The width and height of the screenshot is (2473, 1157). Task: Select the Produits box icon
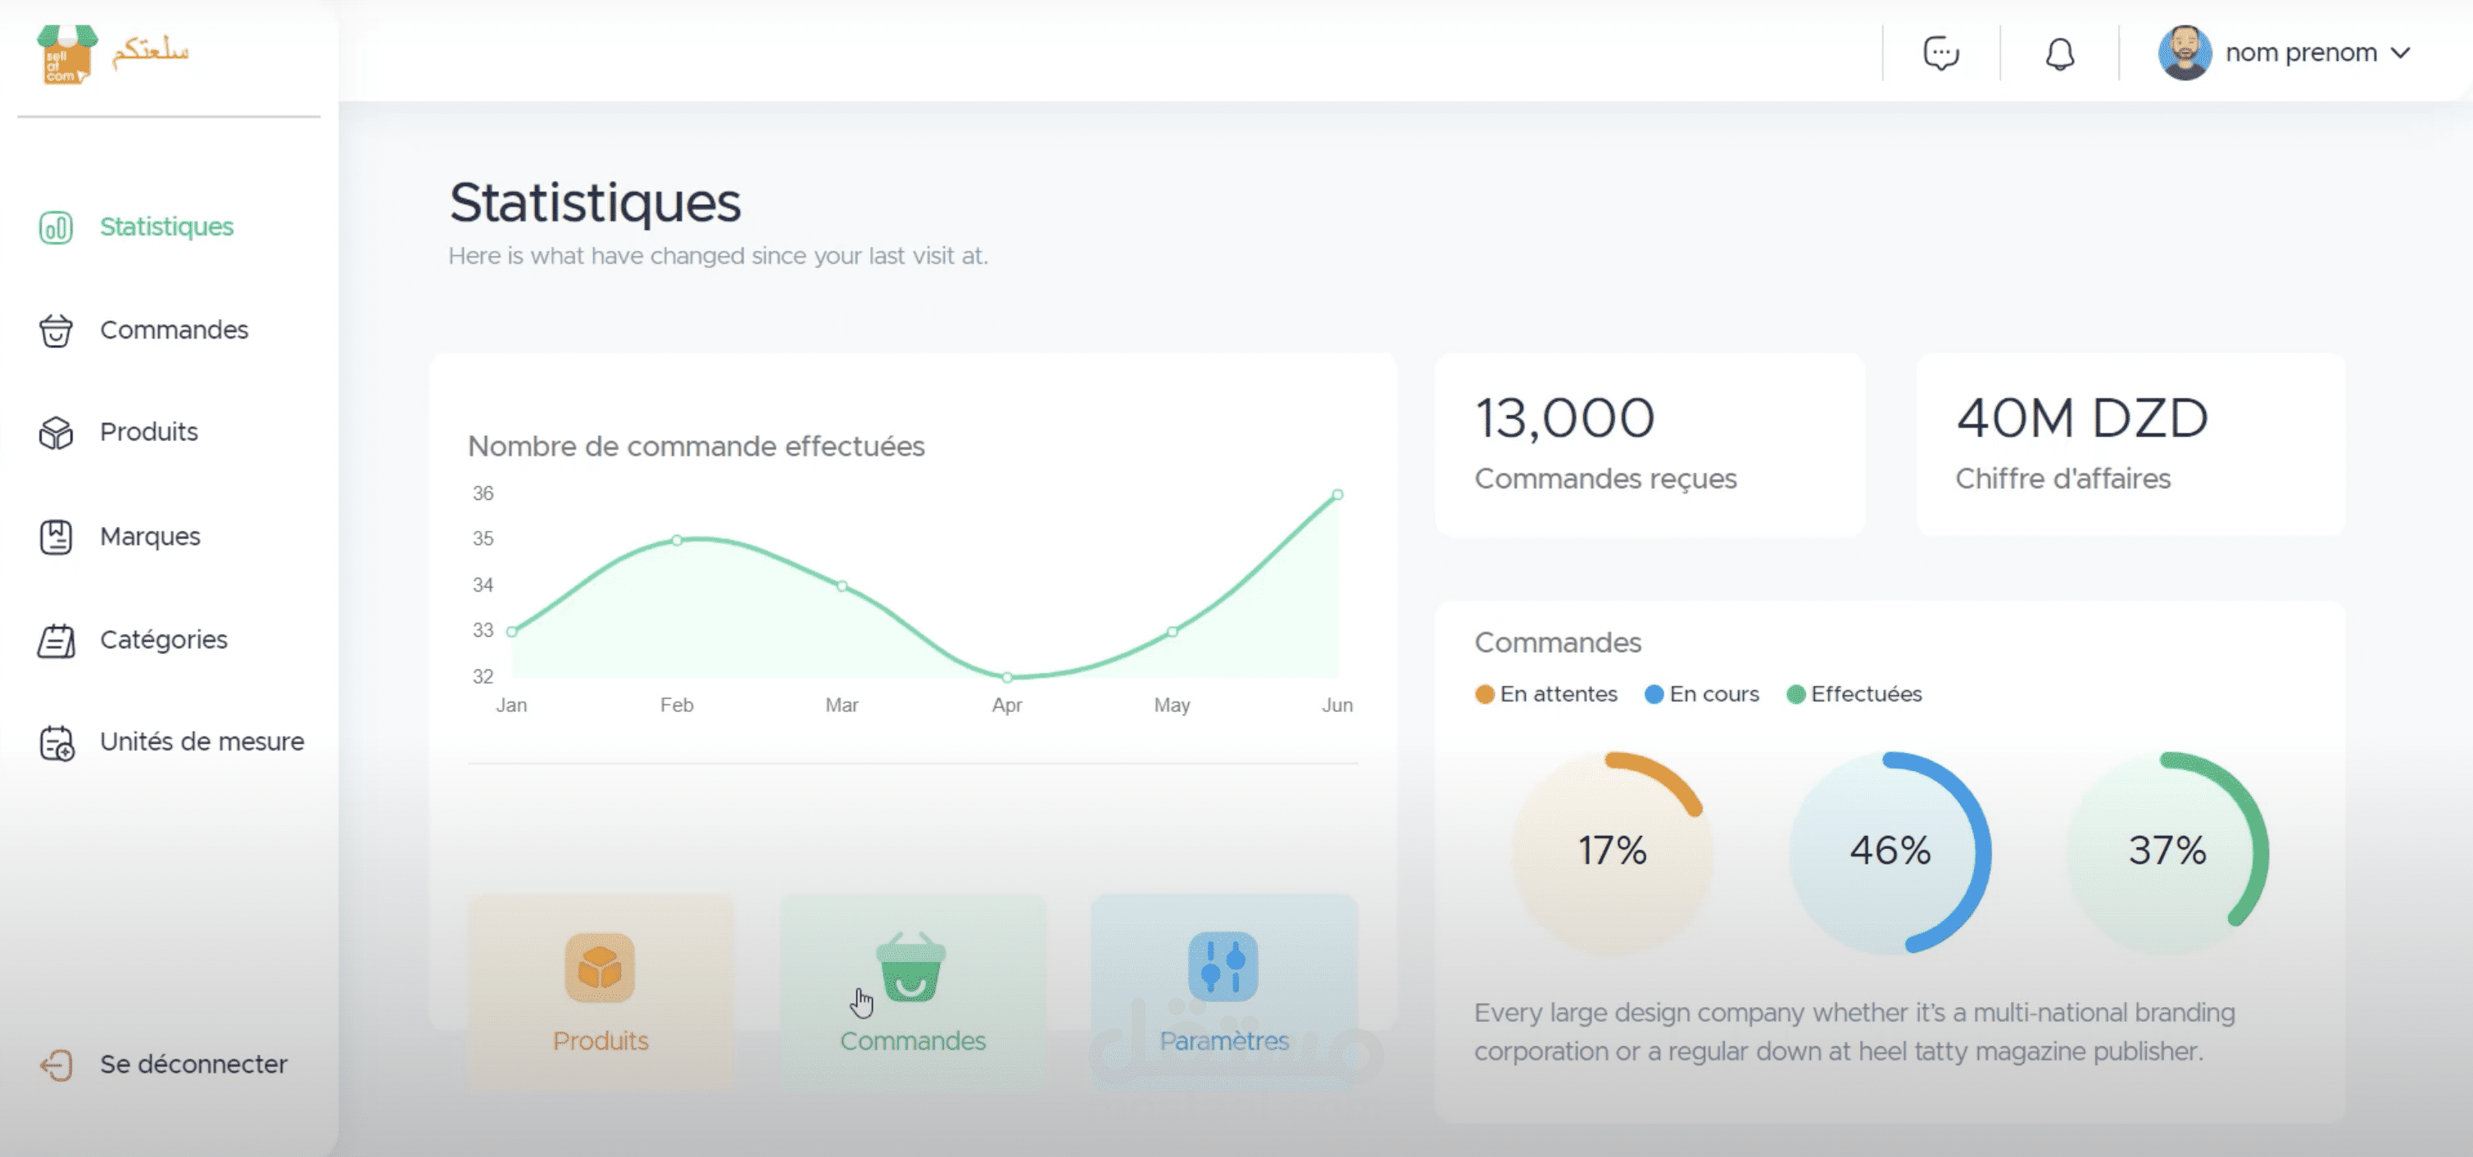[x=55, y=432]
